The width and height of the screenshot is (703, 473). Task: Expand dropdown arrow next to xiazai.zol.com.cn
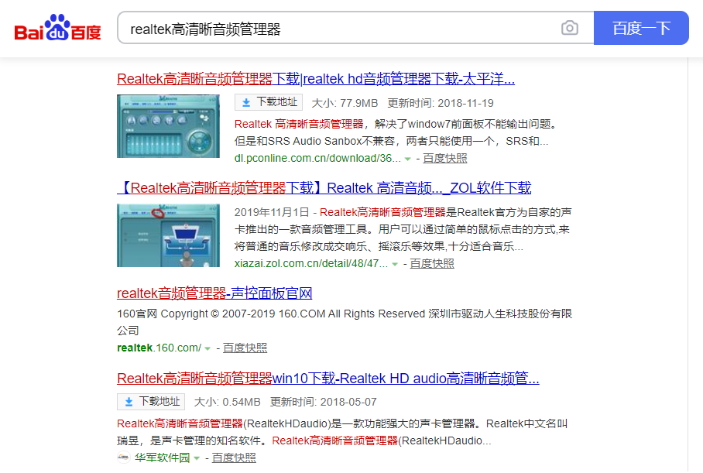(395, 264)
